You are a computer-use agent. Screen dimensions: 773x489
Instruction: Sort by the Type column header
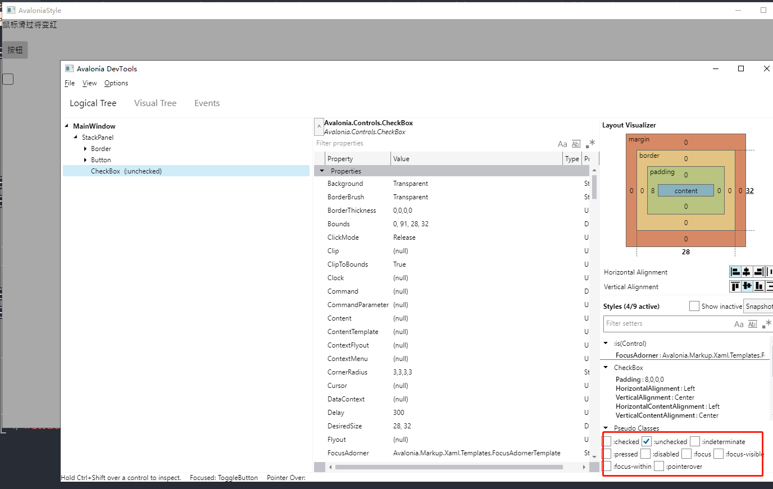click(572, 159)
